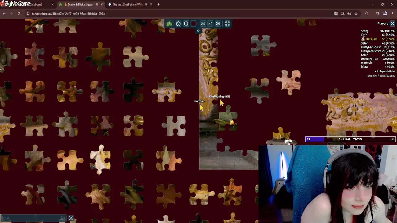The height and width of the screenshot is (223, 397).
Task: Close the Players panel
Action: point(392,24)
